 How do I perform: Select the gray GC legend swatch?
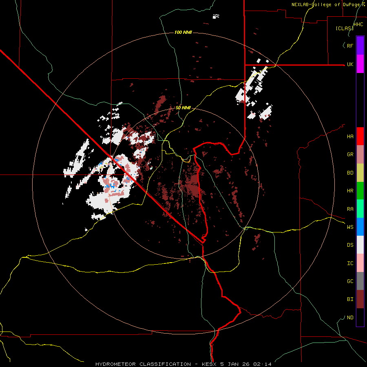(x=360, y=281)
